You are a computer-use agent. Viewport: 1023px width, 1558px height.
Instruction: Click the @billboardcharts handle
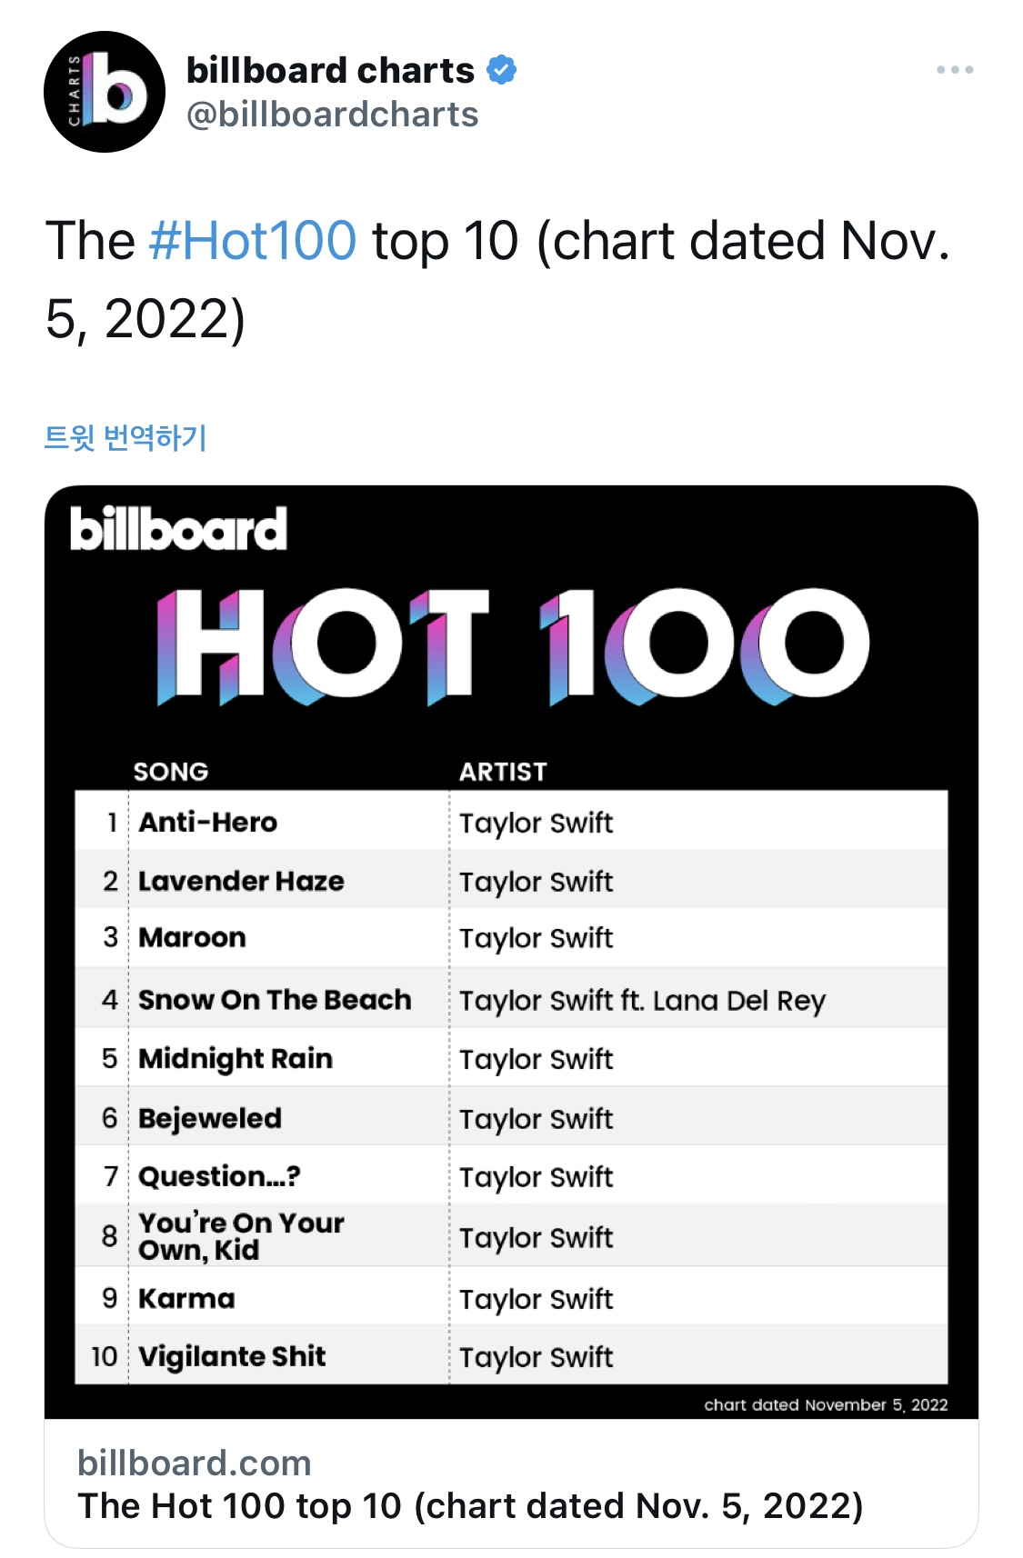tap(332, 115)
